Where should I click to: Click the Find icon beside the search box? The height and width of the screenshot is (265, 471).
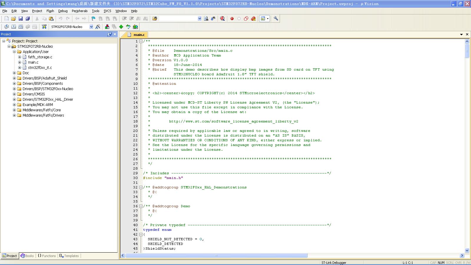click(206, 19)
